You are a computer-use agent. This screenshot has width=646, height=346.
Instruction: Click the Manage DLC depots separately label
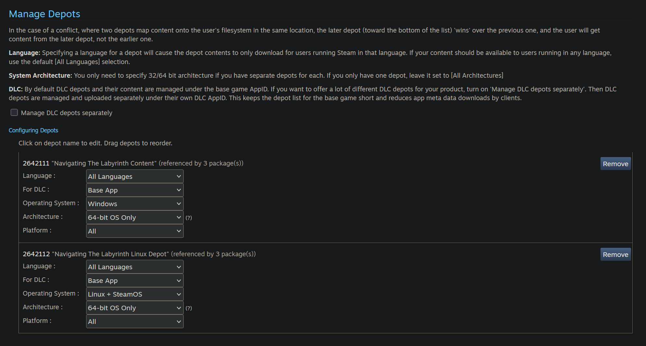67,113
